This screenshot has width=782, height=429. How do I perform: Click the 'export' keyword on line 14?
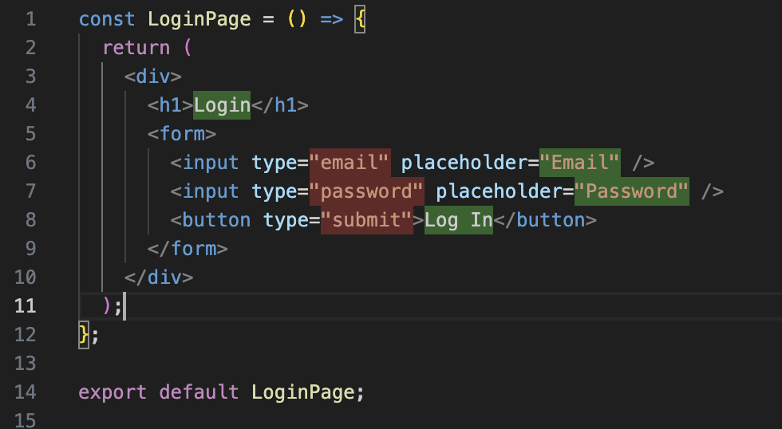pos(113,392)
